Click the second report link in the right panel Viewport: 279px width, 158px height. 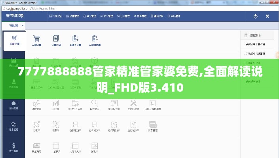[255, 53]
